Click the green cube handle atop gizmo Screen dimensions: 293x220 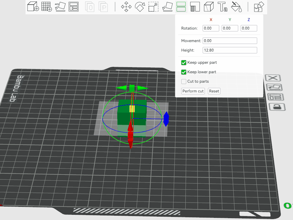coord(132,88)
